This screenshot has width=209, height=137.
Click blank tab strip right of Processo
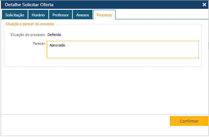click(x=161, y=15)
